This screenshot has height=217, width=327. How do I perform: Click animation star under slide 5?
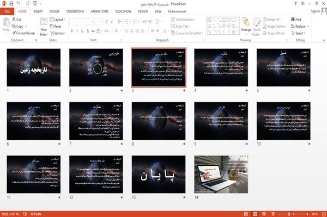309,90
